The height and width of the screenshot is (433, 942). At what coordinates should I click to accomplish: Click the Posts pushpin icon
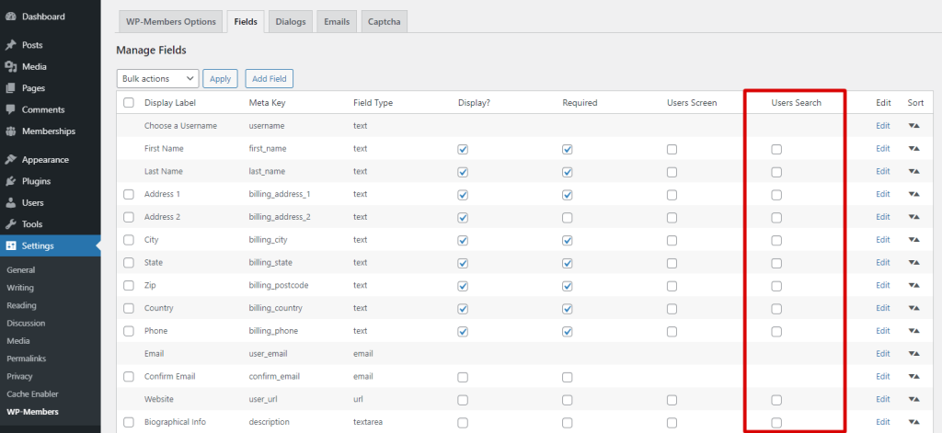(x=11, y=45)
